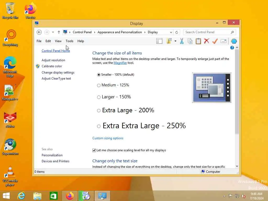Click Control Panel in the breadcrumb

(x=82, y=32)
